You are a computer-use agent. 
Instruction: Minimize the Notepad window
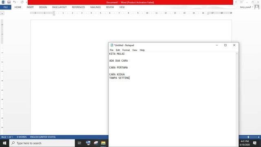tap(217, 45)
